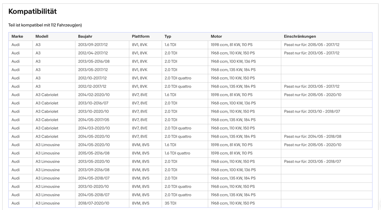This screenshot has height=210, width=381.
Task: Select Baujahr 2018/07-2020/10 in last row
Action: tap(94, 203)
